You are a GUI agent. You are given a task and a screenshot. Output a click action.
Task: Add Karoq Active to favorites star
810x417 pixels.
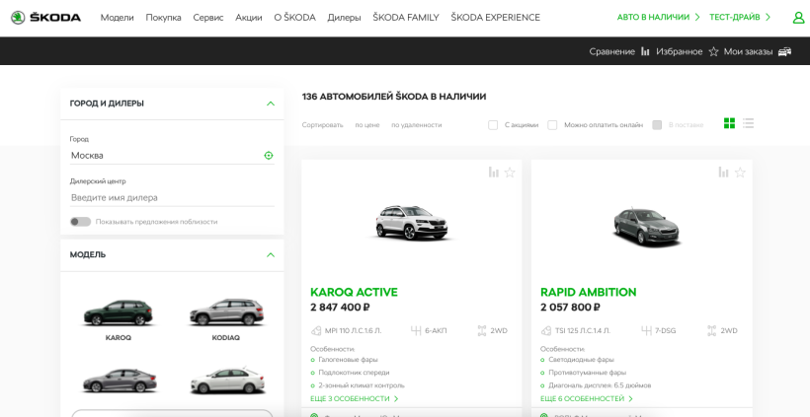point(510,173)
